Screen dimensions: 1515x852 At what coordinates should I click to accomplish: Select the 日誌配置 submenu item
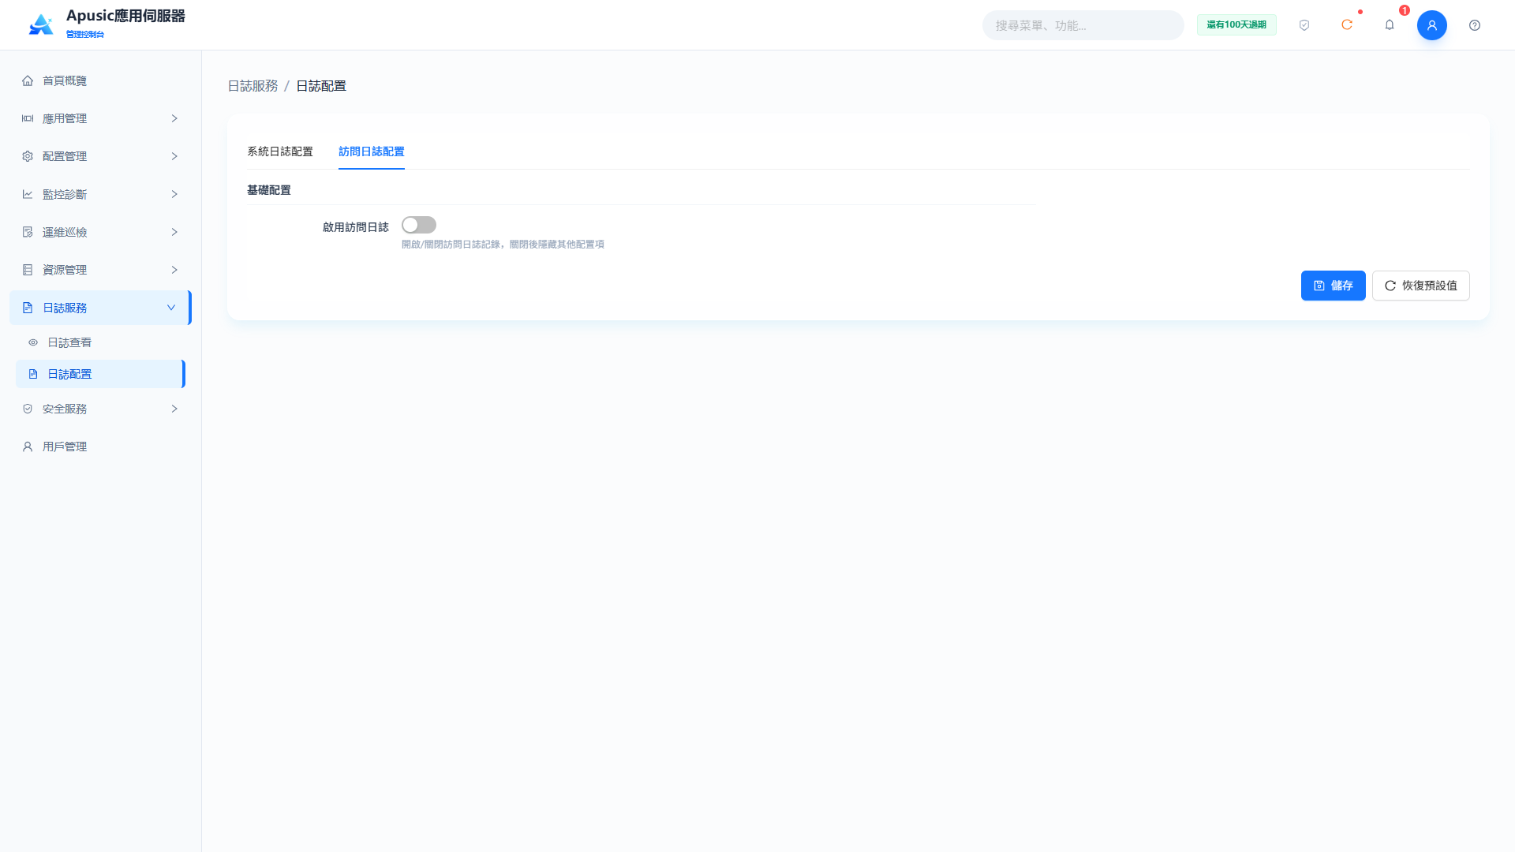coord(99,374)
